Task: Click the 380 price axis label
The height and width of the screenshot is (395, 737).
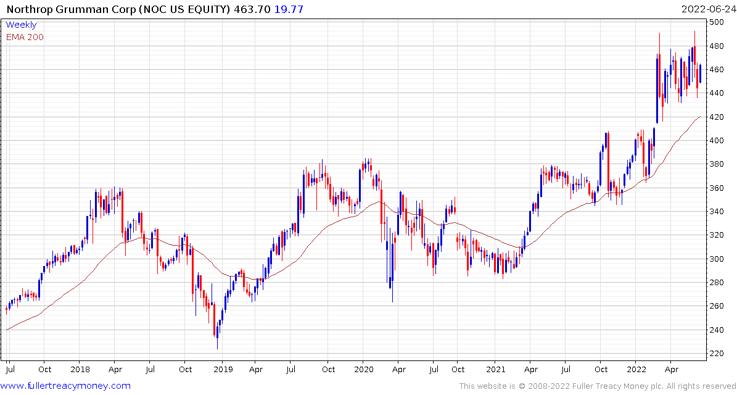Action: click(x=717, y=164)
